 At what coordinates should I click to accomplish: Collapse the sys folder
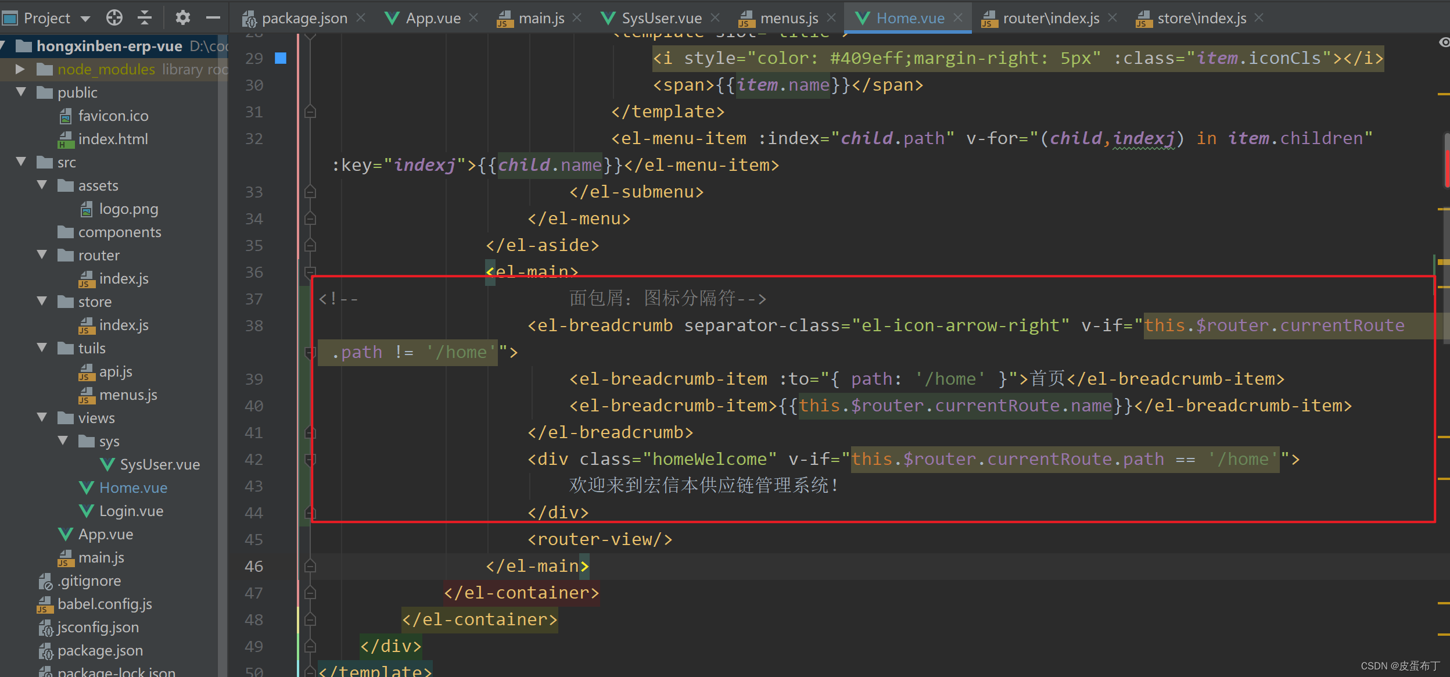pyautogui.click(x=63, y=440)
